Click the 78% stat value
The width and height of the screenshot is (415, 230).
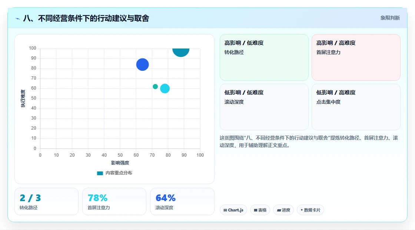click(x=97, y=198)
